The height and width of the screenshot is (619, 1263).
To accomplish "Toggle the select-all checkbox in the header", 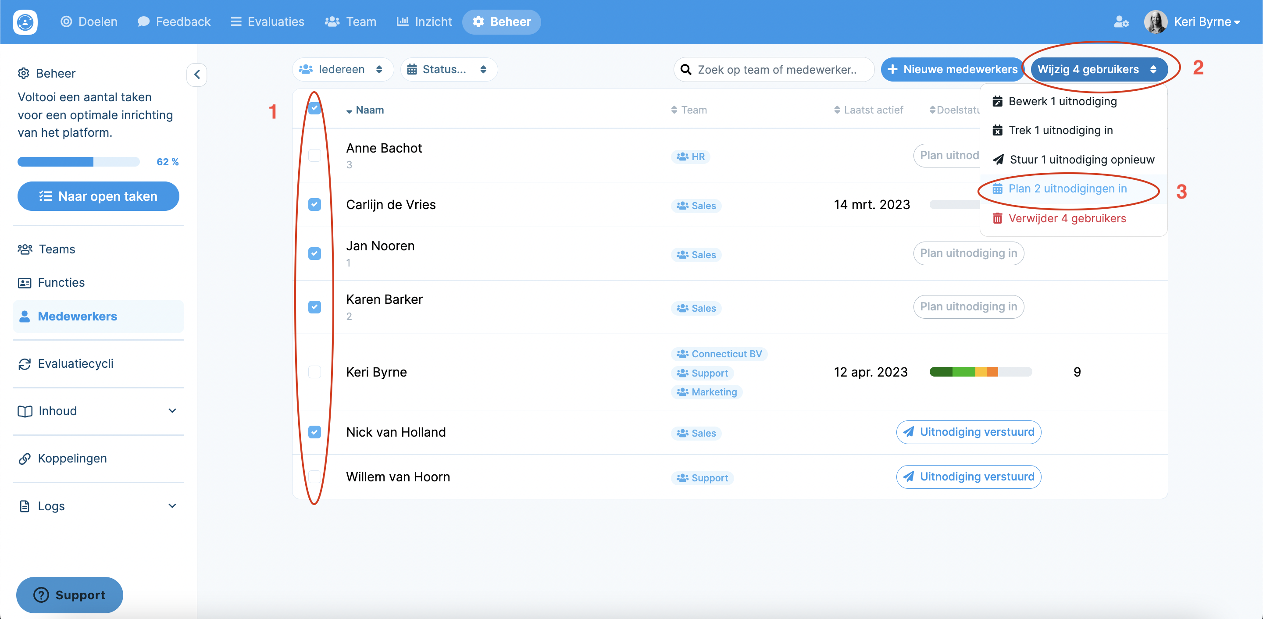I will pyautogui.click(x=314, y=109).
